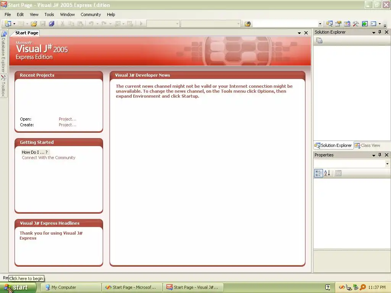
Task: Click Connect With the Community link
Action: click(x=48, y=158)
